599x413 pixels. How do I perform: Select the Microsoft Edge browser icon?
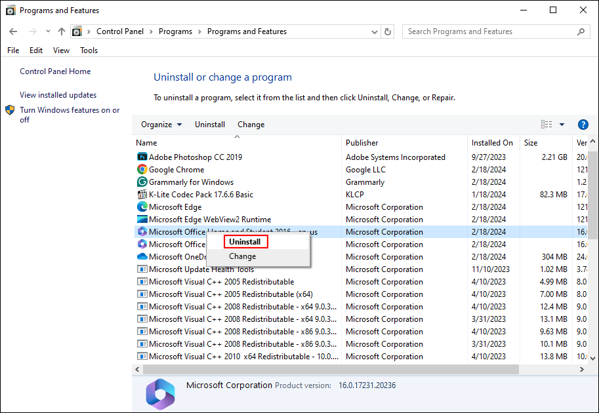142,206
